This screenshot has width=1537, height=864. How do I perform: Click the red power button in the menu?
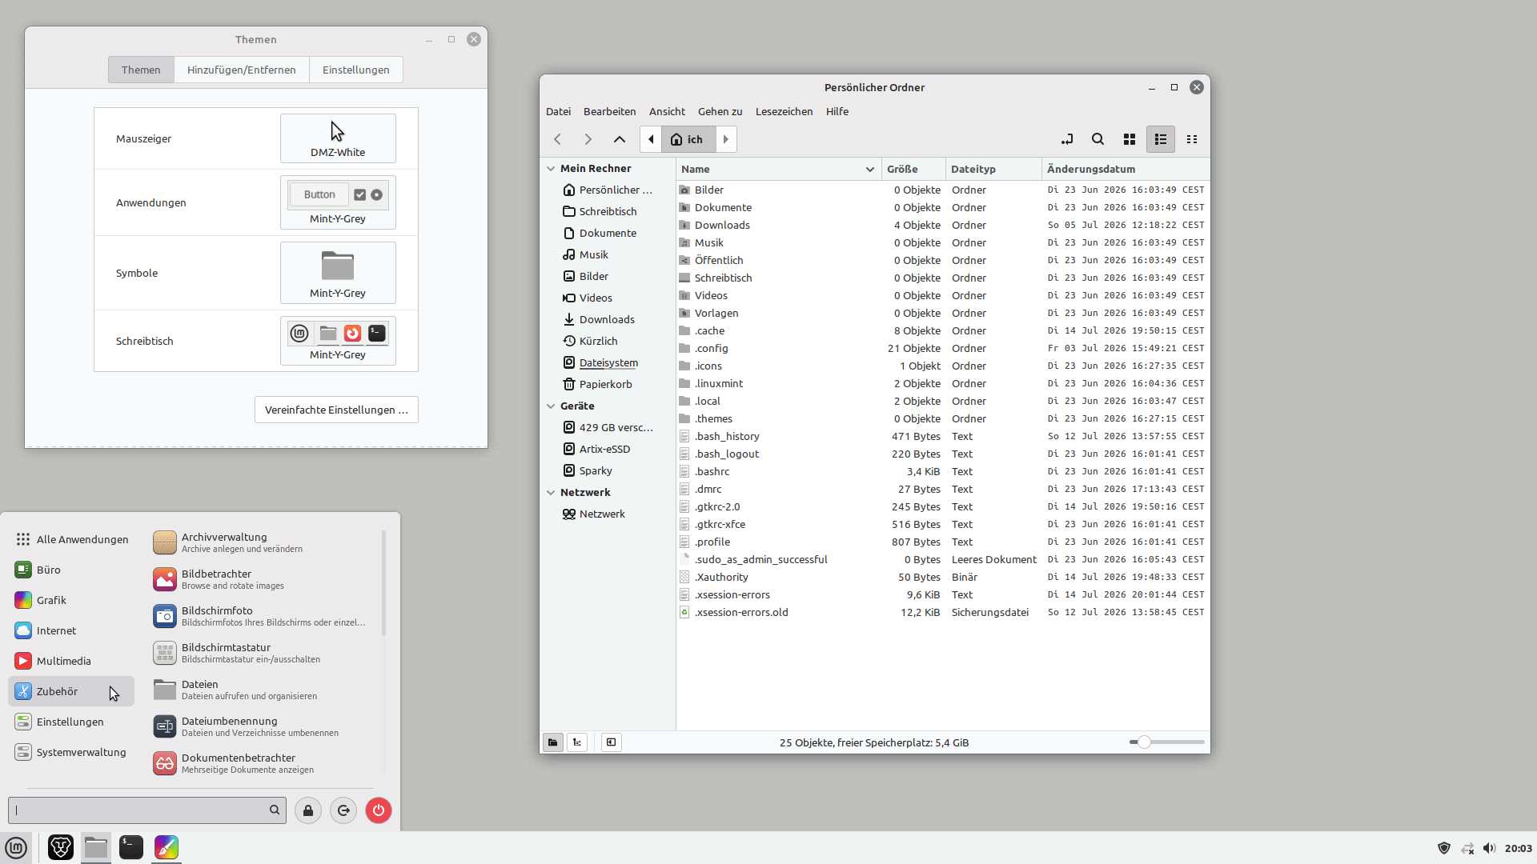coord(379,810)
